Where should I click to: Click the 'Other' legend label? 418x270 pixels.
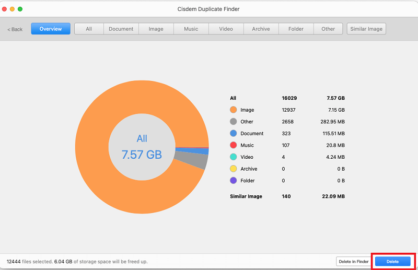[247, 122]
